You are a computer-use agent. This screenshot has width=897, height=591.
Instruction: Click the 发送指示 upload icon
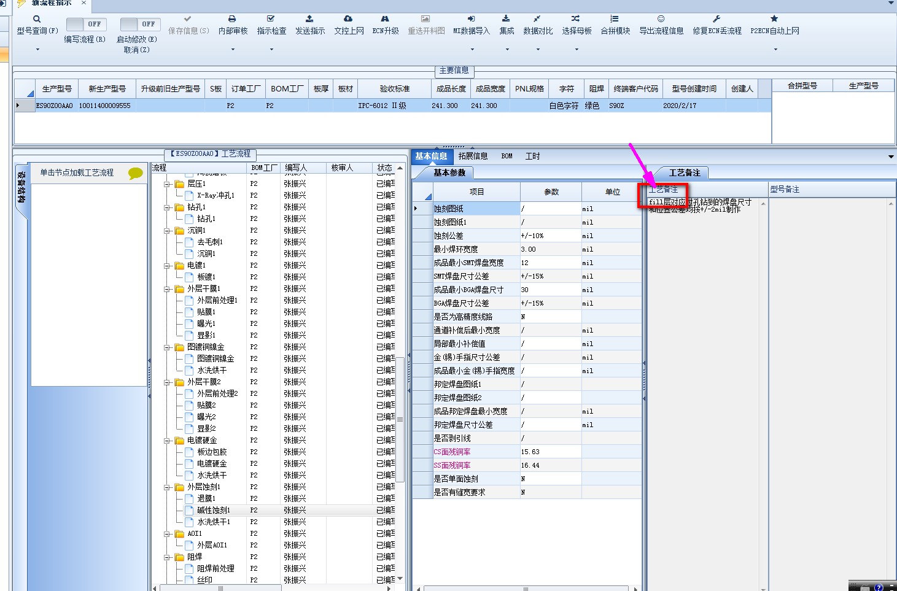pyautogui.click(x=309, y=19)
